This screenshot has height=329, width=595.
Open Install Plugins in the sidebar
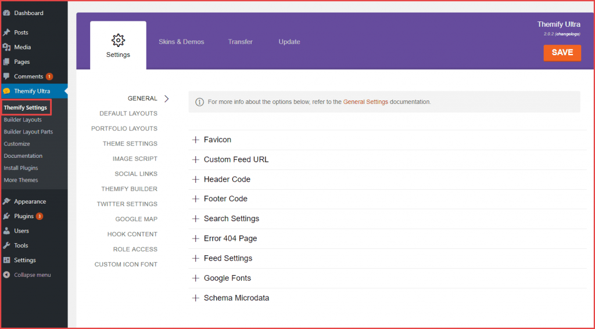click(21, 168)
